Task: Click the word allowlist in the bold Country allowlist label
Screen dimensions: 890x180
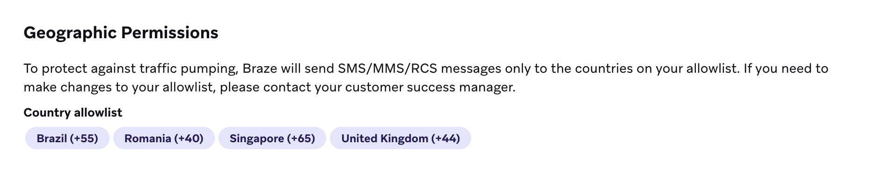Action: [x=98, y=112]
